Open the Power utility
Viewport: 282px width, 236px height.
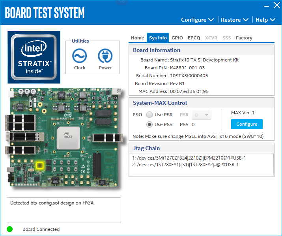coord(105,59)
